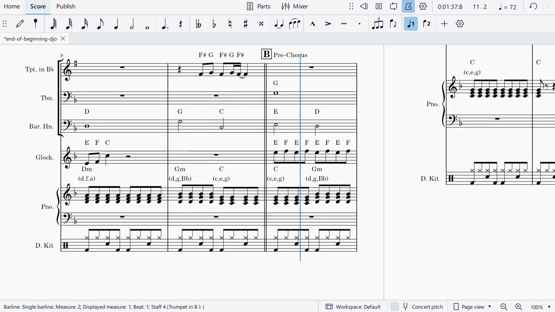Zoom in the score
Image resolution: width=555 pixels, height=312 pixels.
tap(519, 307)
